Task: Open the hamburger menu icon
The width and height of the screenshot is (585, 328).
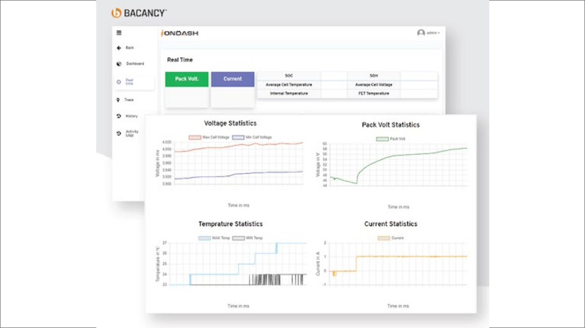Action: coord(119,33)
